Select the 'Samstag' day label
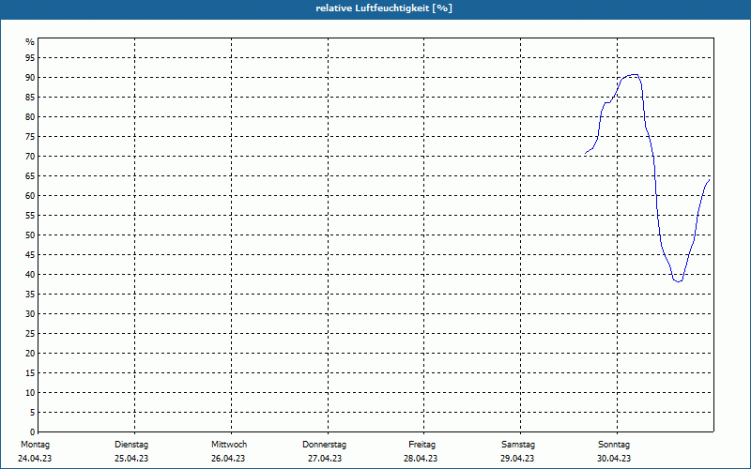This screenshot has width=751, height=469. 518,445
